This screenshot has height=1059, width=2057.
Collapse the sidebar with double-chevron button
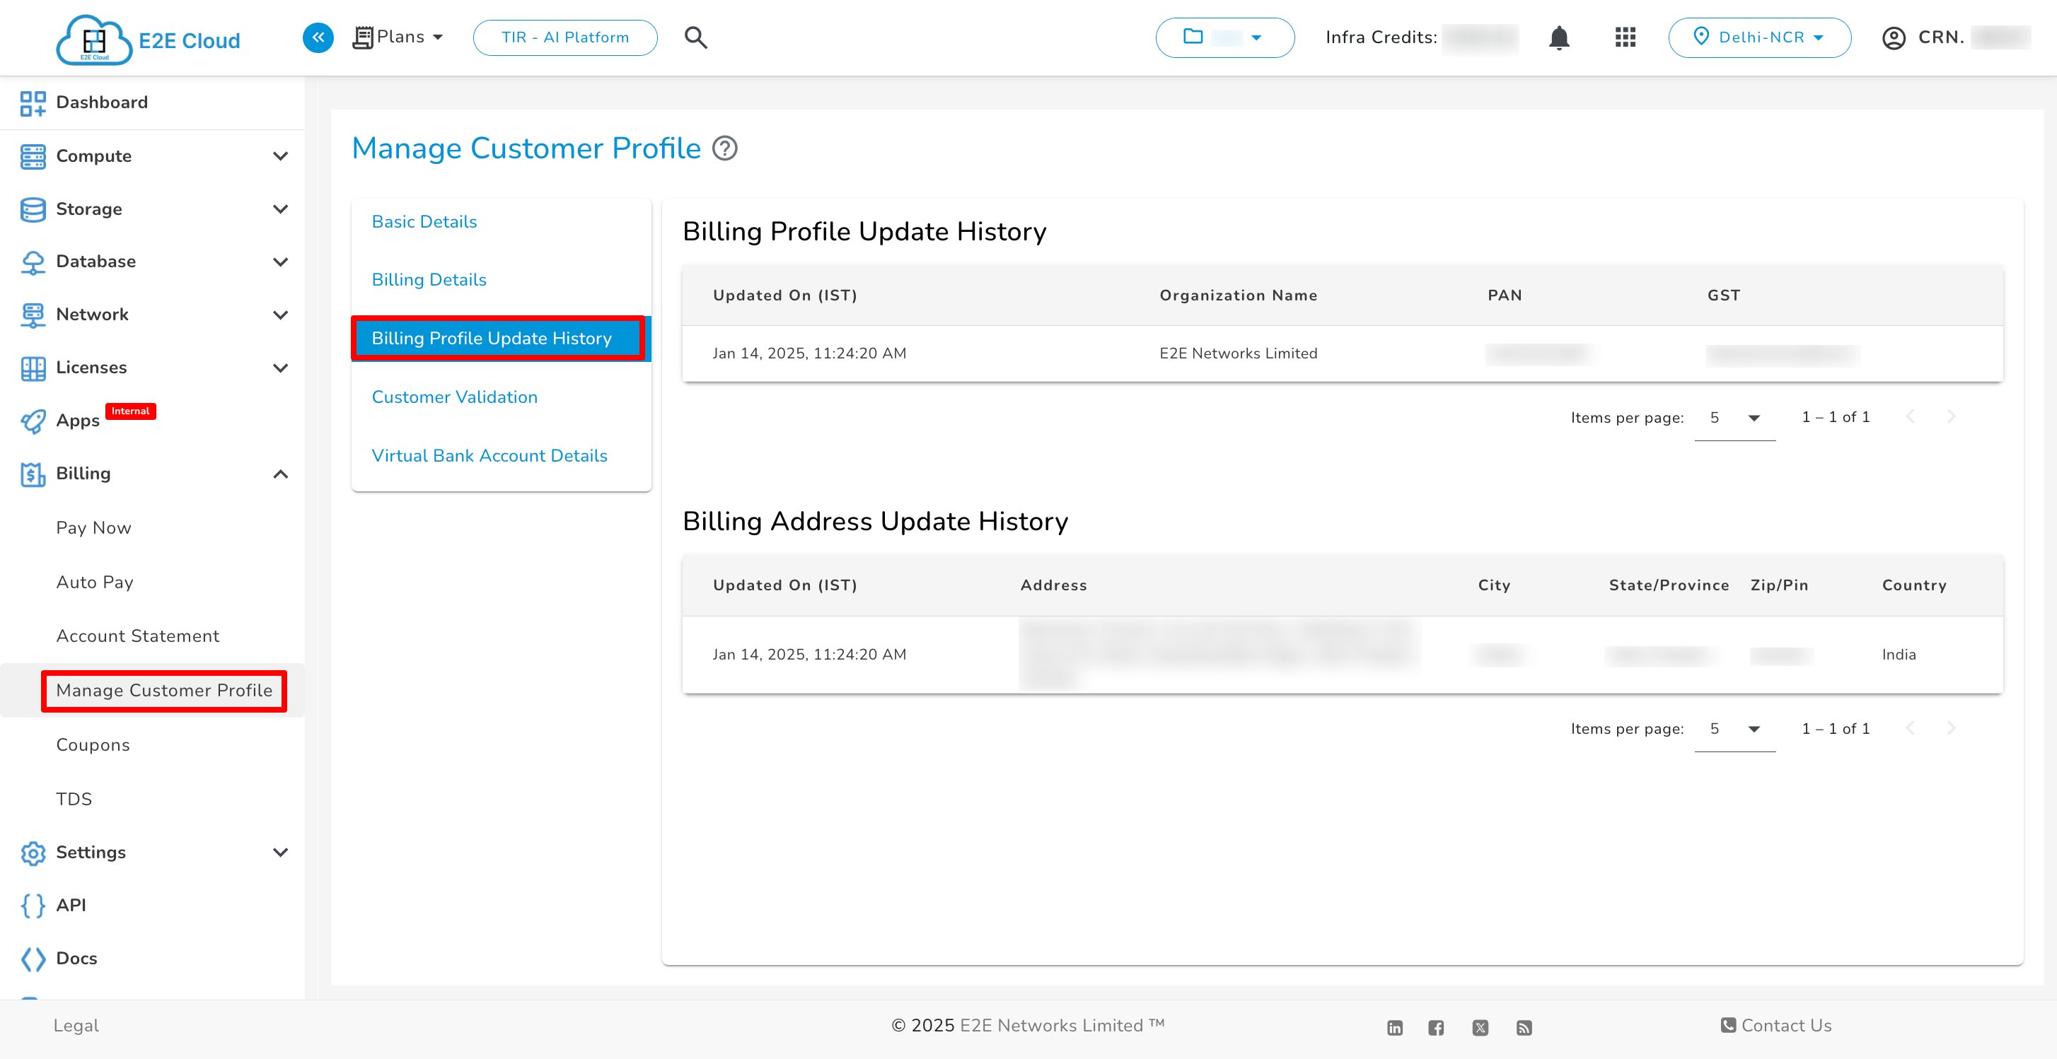pos(318,37)
